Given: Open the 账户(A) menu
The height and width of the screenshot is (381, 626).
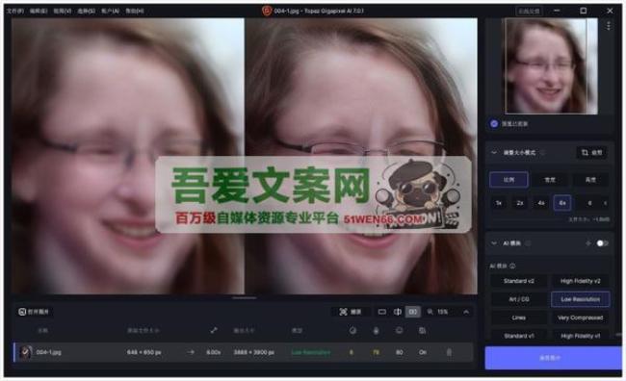Looking at the screenshot, I should click(x=110, y=12).
